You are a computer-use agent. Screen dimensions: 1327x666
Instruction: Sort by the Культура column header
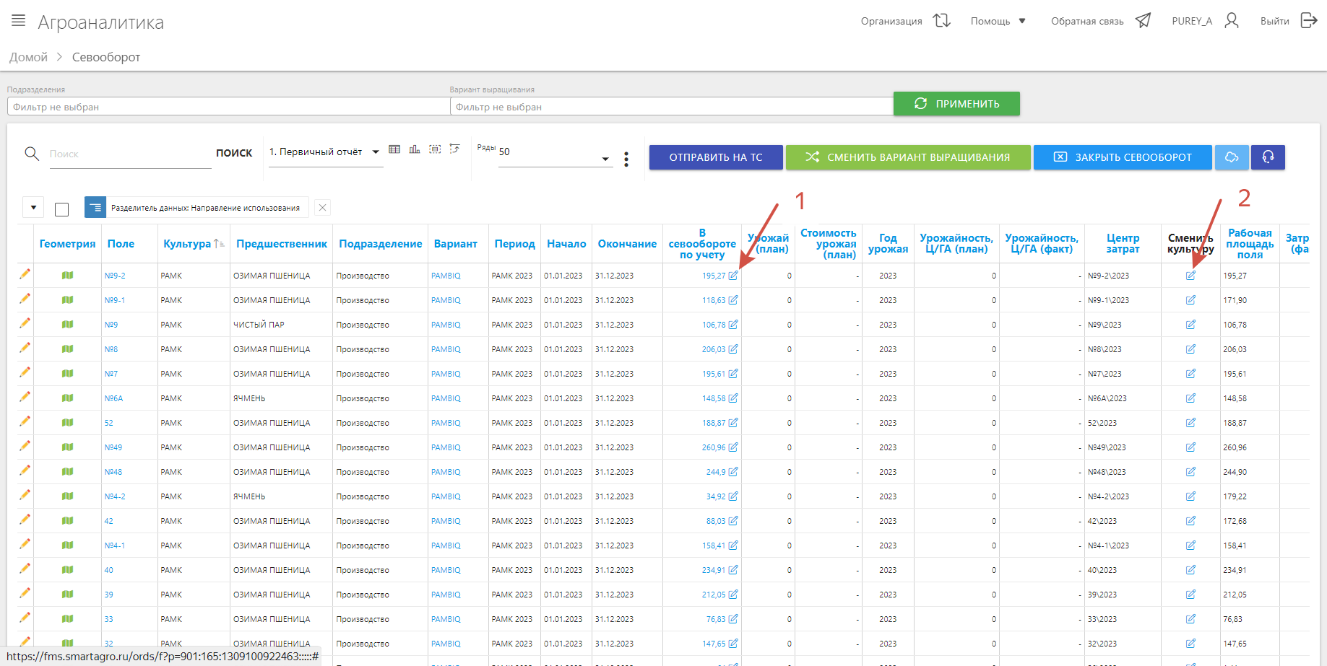tap(187, 244)
